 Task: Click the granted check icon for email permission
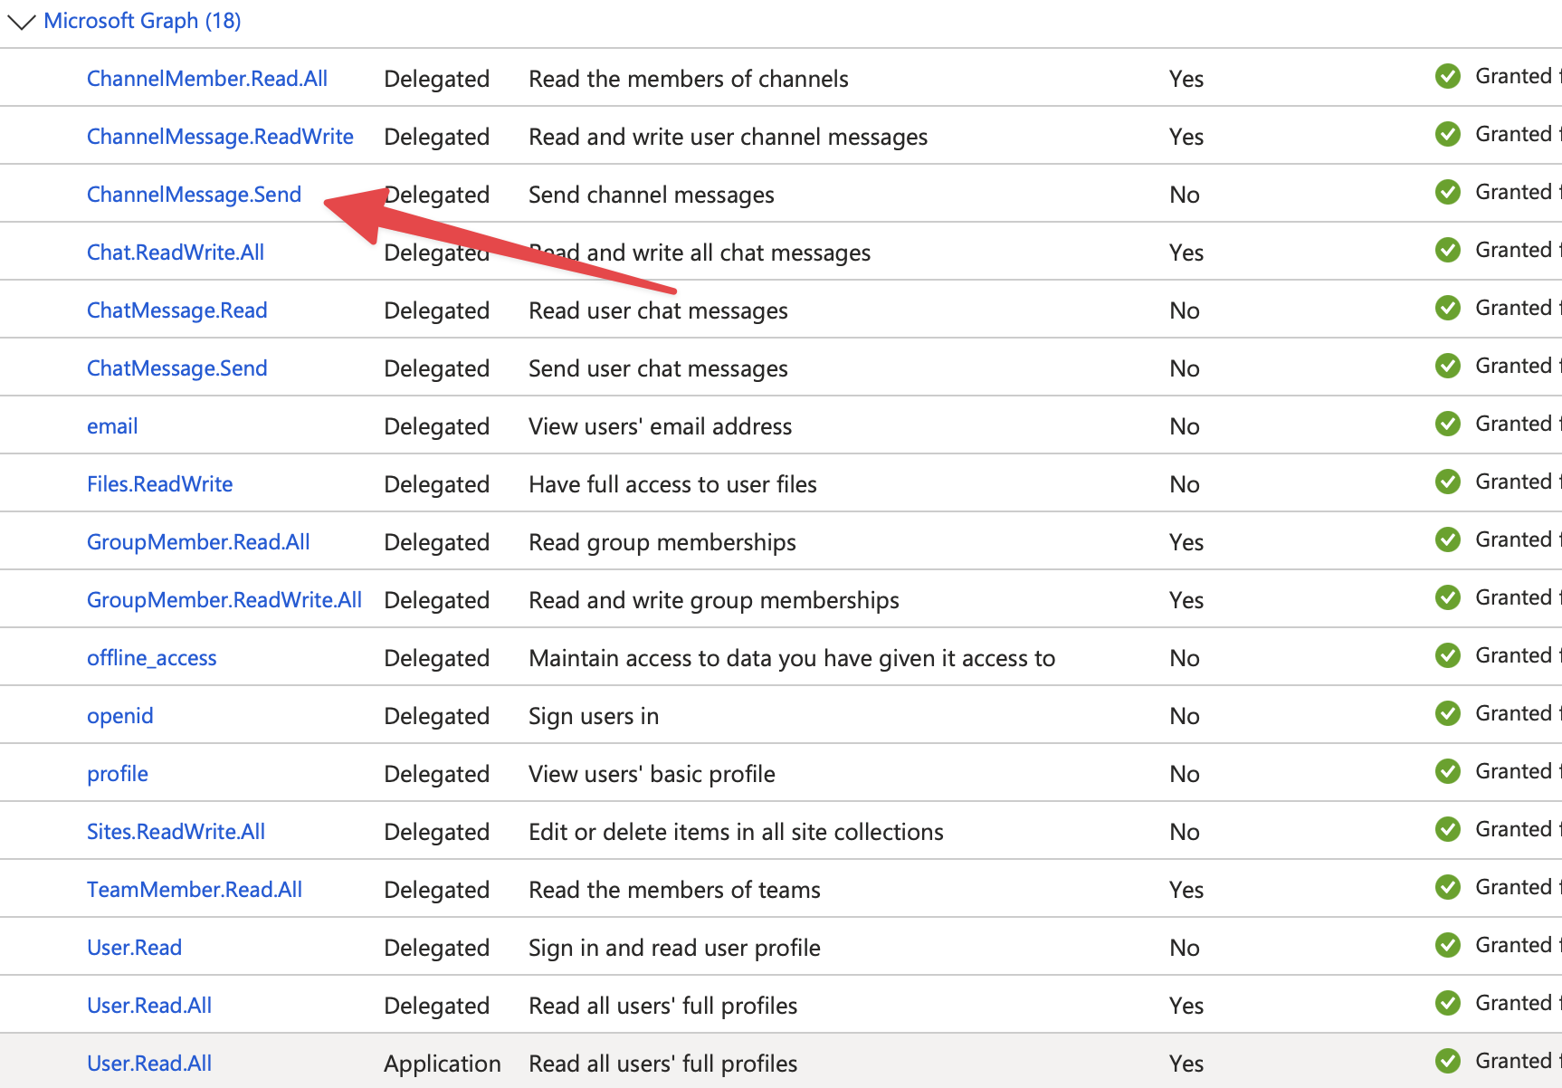(x=1448, y=424)
